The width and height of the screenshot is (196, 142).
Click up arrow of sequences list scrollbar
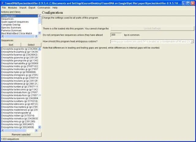coord(40,49)
